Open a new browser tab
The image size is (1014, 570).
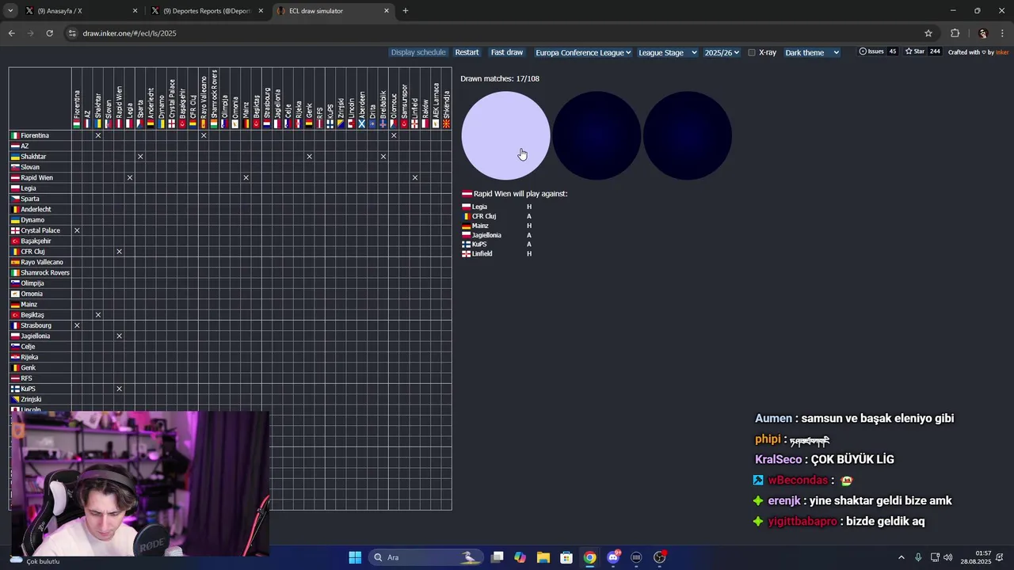406,11
